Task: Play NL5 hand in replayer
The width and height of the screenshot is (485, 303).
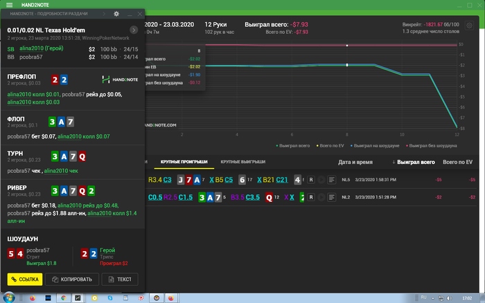Action: (321, 179)
